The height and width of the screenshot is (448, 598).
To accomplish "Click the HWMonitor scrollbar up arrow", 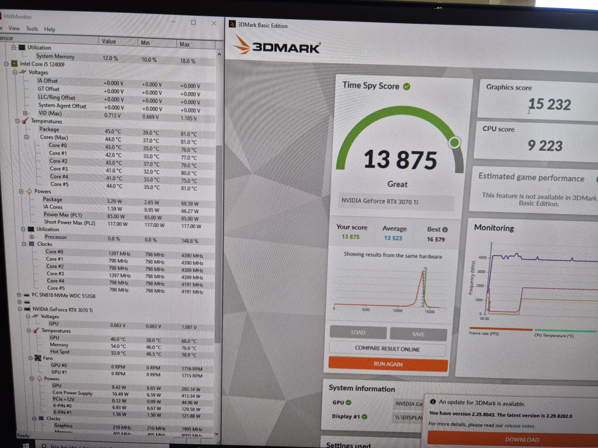I will coord(219,54).
